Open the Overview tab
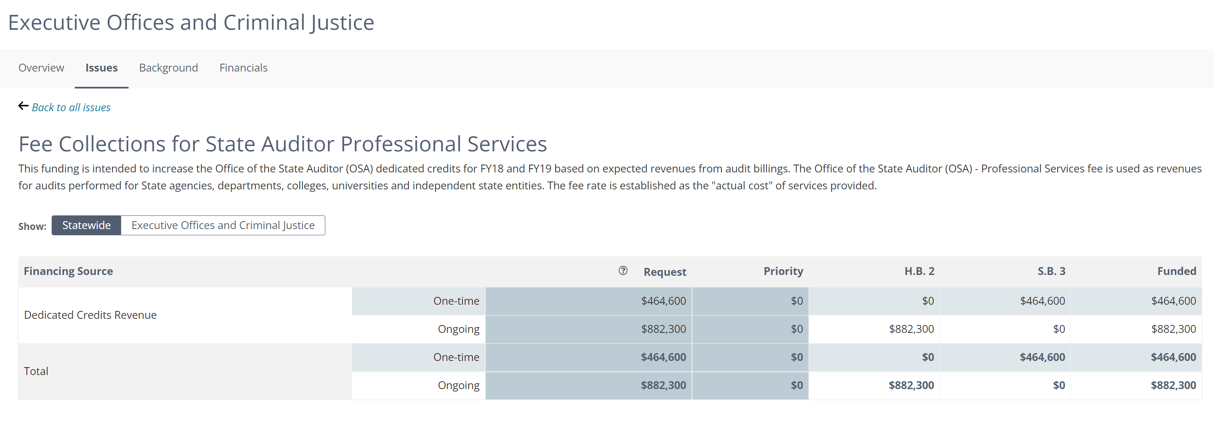Image resolution: width=1214 pixels, height=442 pixels. (x=41, y=68)
